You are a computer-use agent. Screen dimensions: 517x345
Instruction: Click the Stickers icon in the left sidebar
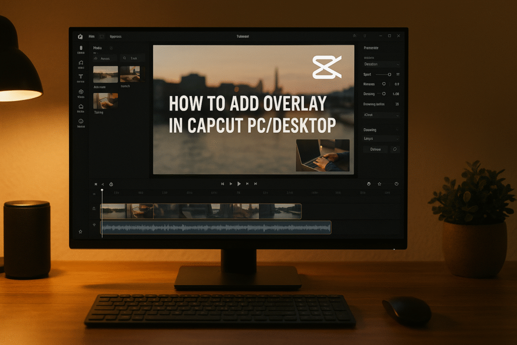click(81, 106)
